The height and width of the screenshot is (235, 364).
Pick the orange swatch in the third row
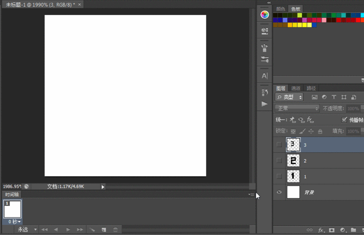tap(290, 25)
